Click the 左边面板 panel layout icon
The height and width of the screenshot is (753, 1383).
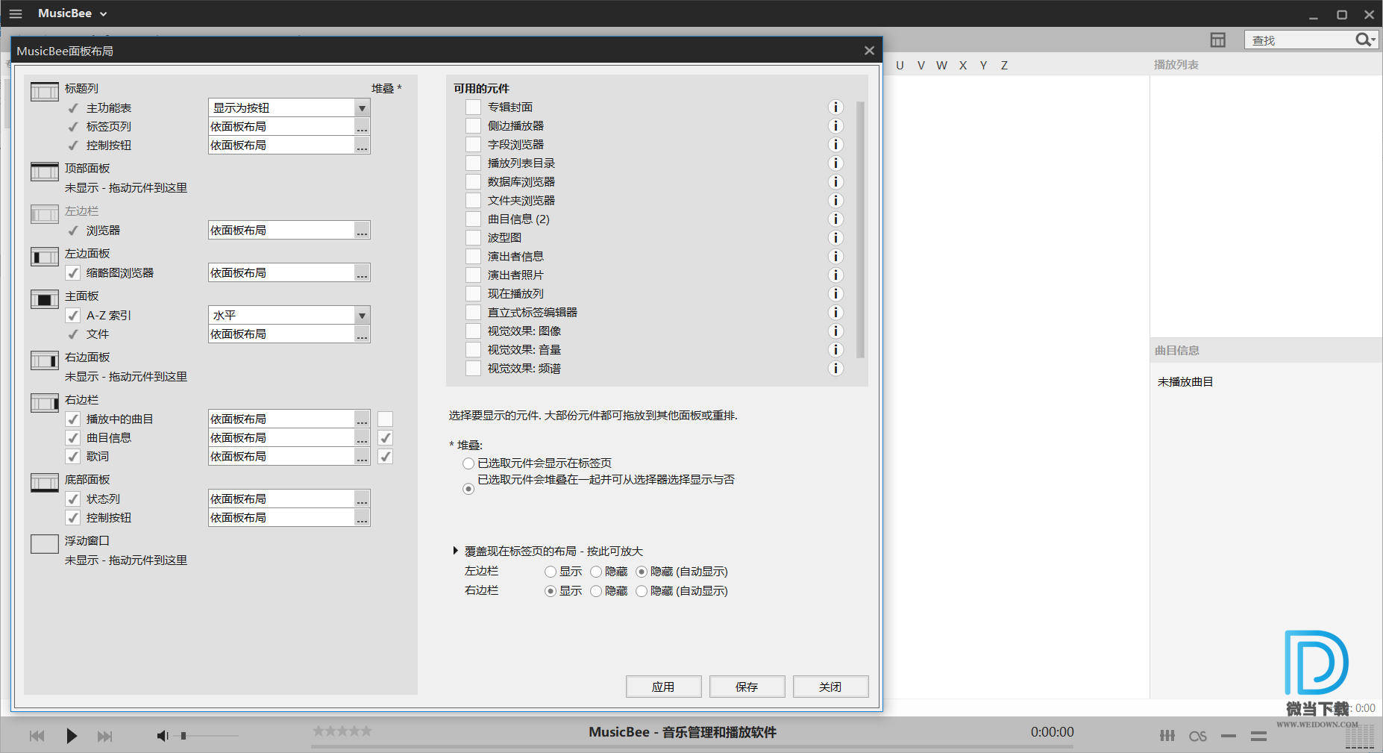[x=45, y=257]
